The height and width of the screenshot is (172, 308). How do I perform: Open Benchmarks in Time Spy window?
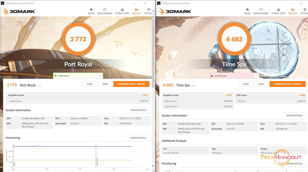coord(261,11)
